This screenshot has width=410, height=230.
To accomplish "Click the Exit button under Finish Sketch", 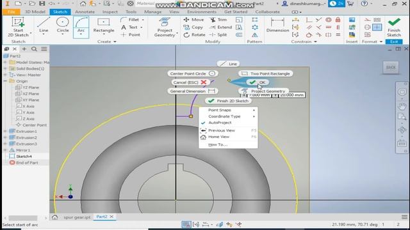I will 394,42.
